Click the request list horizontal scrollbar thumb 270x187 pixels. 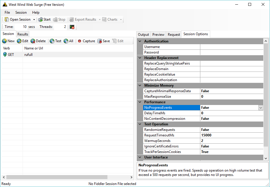click(x=57, y=177)
